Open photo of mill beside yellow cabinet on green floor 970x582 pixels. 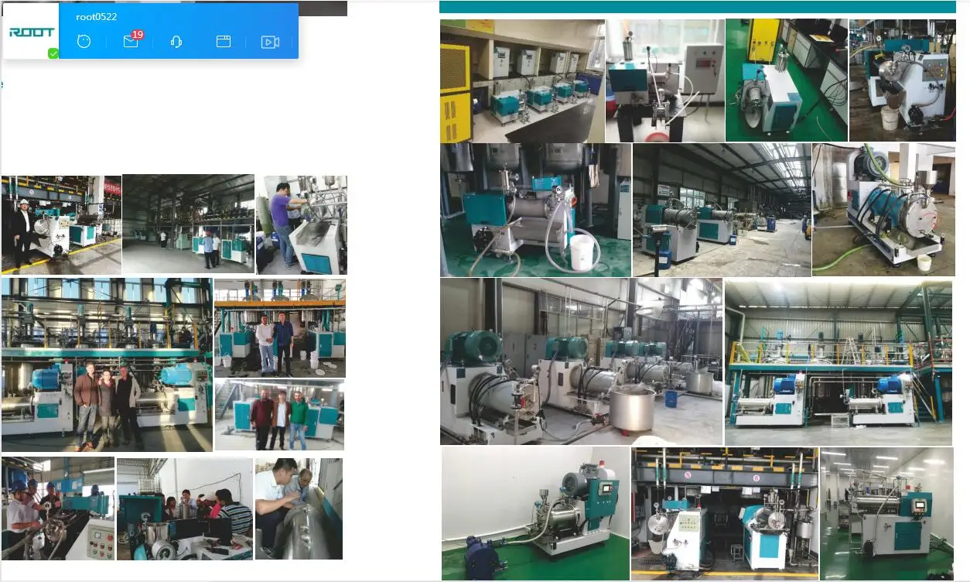tap(787, 80)
